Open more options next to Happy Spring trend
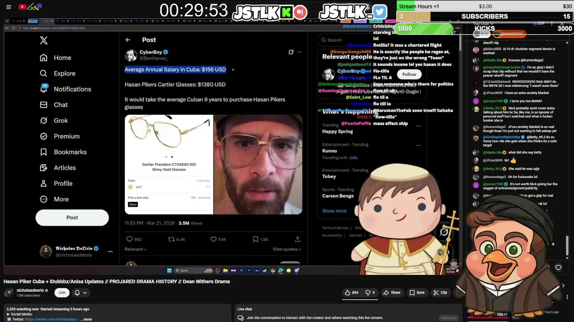The image size is (574, 322). (418, 126)
